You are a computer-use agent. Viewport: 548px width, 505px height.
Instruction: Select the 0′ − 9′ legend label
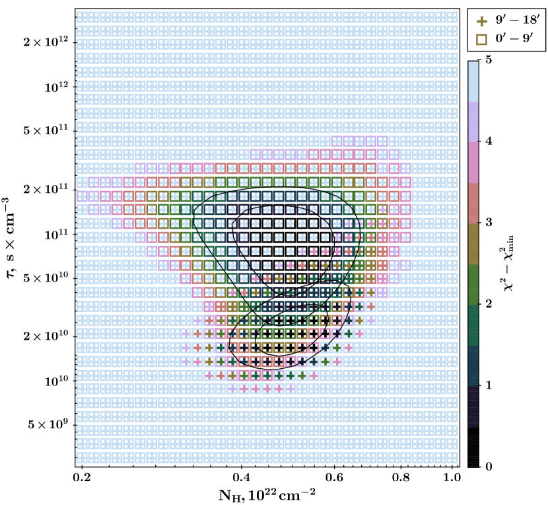click(514, 38)
